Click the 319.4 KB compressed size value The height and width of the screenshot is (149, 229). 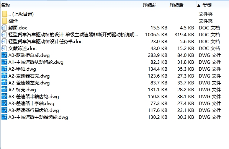pos(184,35)
